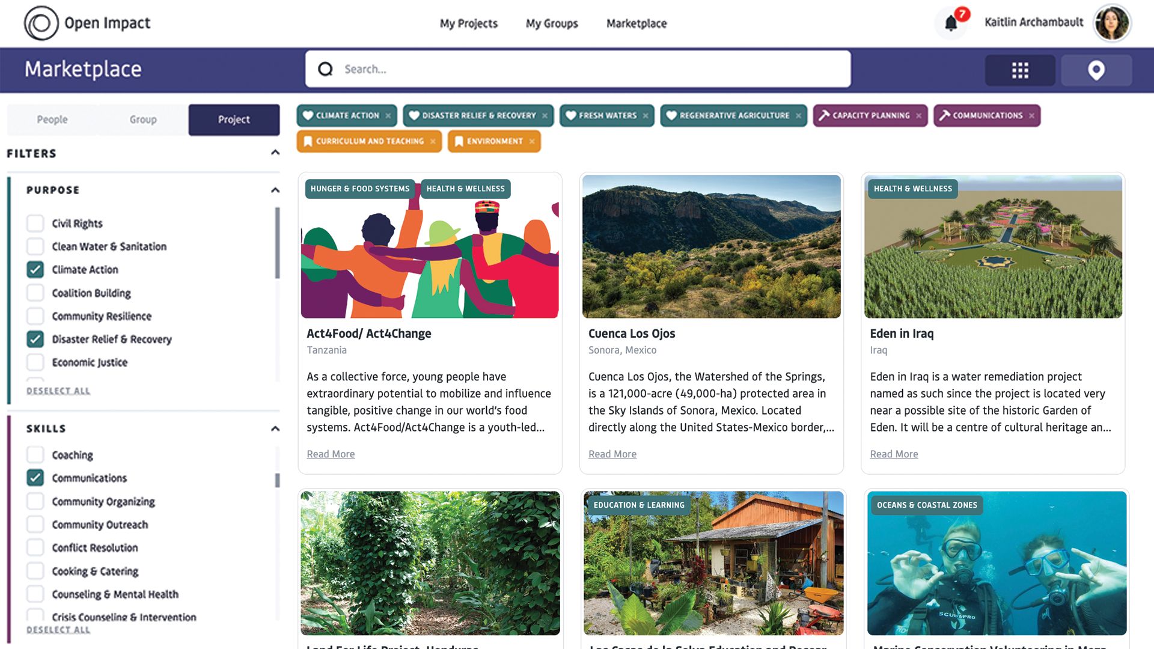
Task: Enable the Coaching skill filter
Action: point(35,454)
